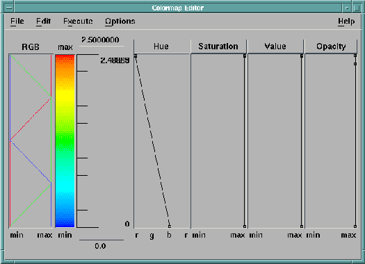Click the Hue panel header button
This screenshot has height=264, width=365.
(x=161, y=47)
